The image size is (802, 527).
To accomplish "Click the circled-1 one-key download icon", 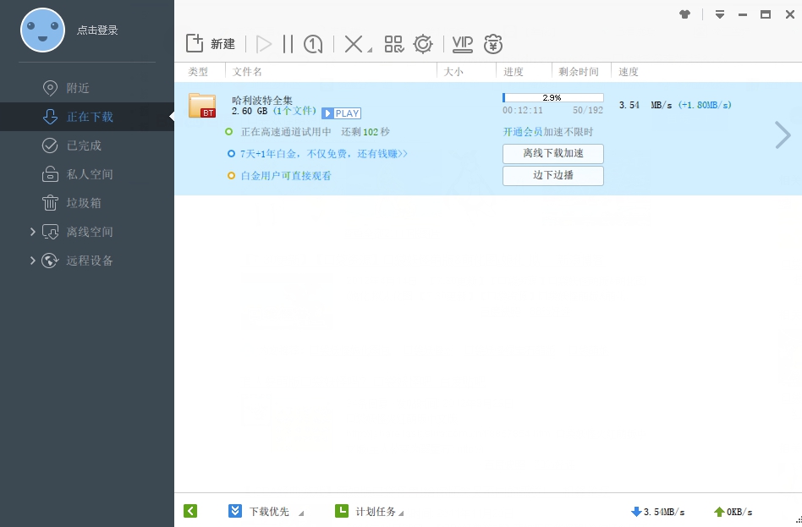I will 313,43.
